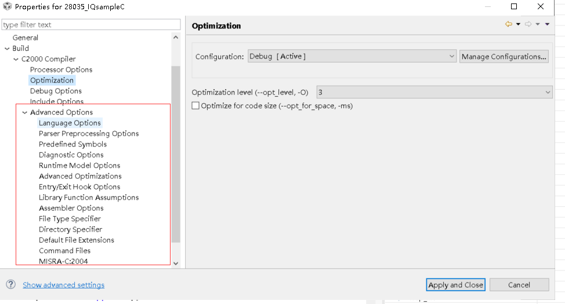Select Runtime Model Options in the tree

79,166
